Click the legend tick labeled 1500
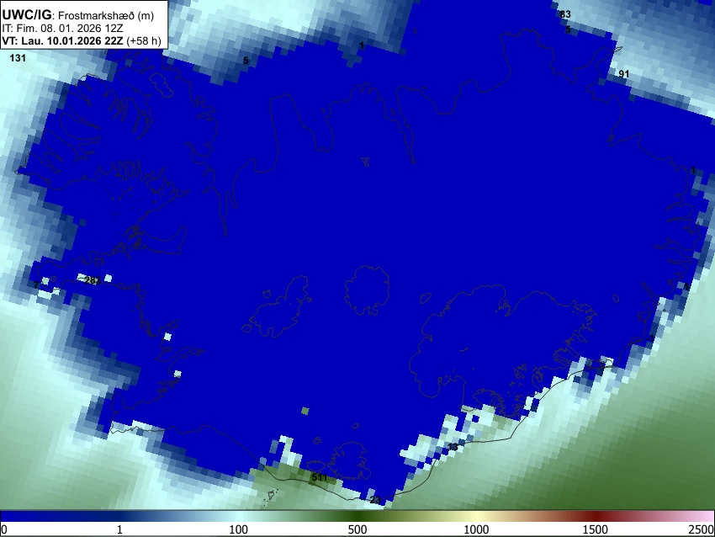715x537 pixels. (595, 529)
